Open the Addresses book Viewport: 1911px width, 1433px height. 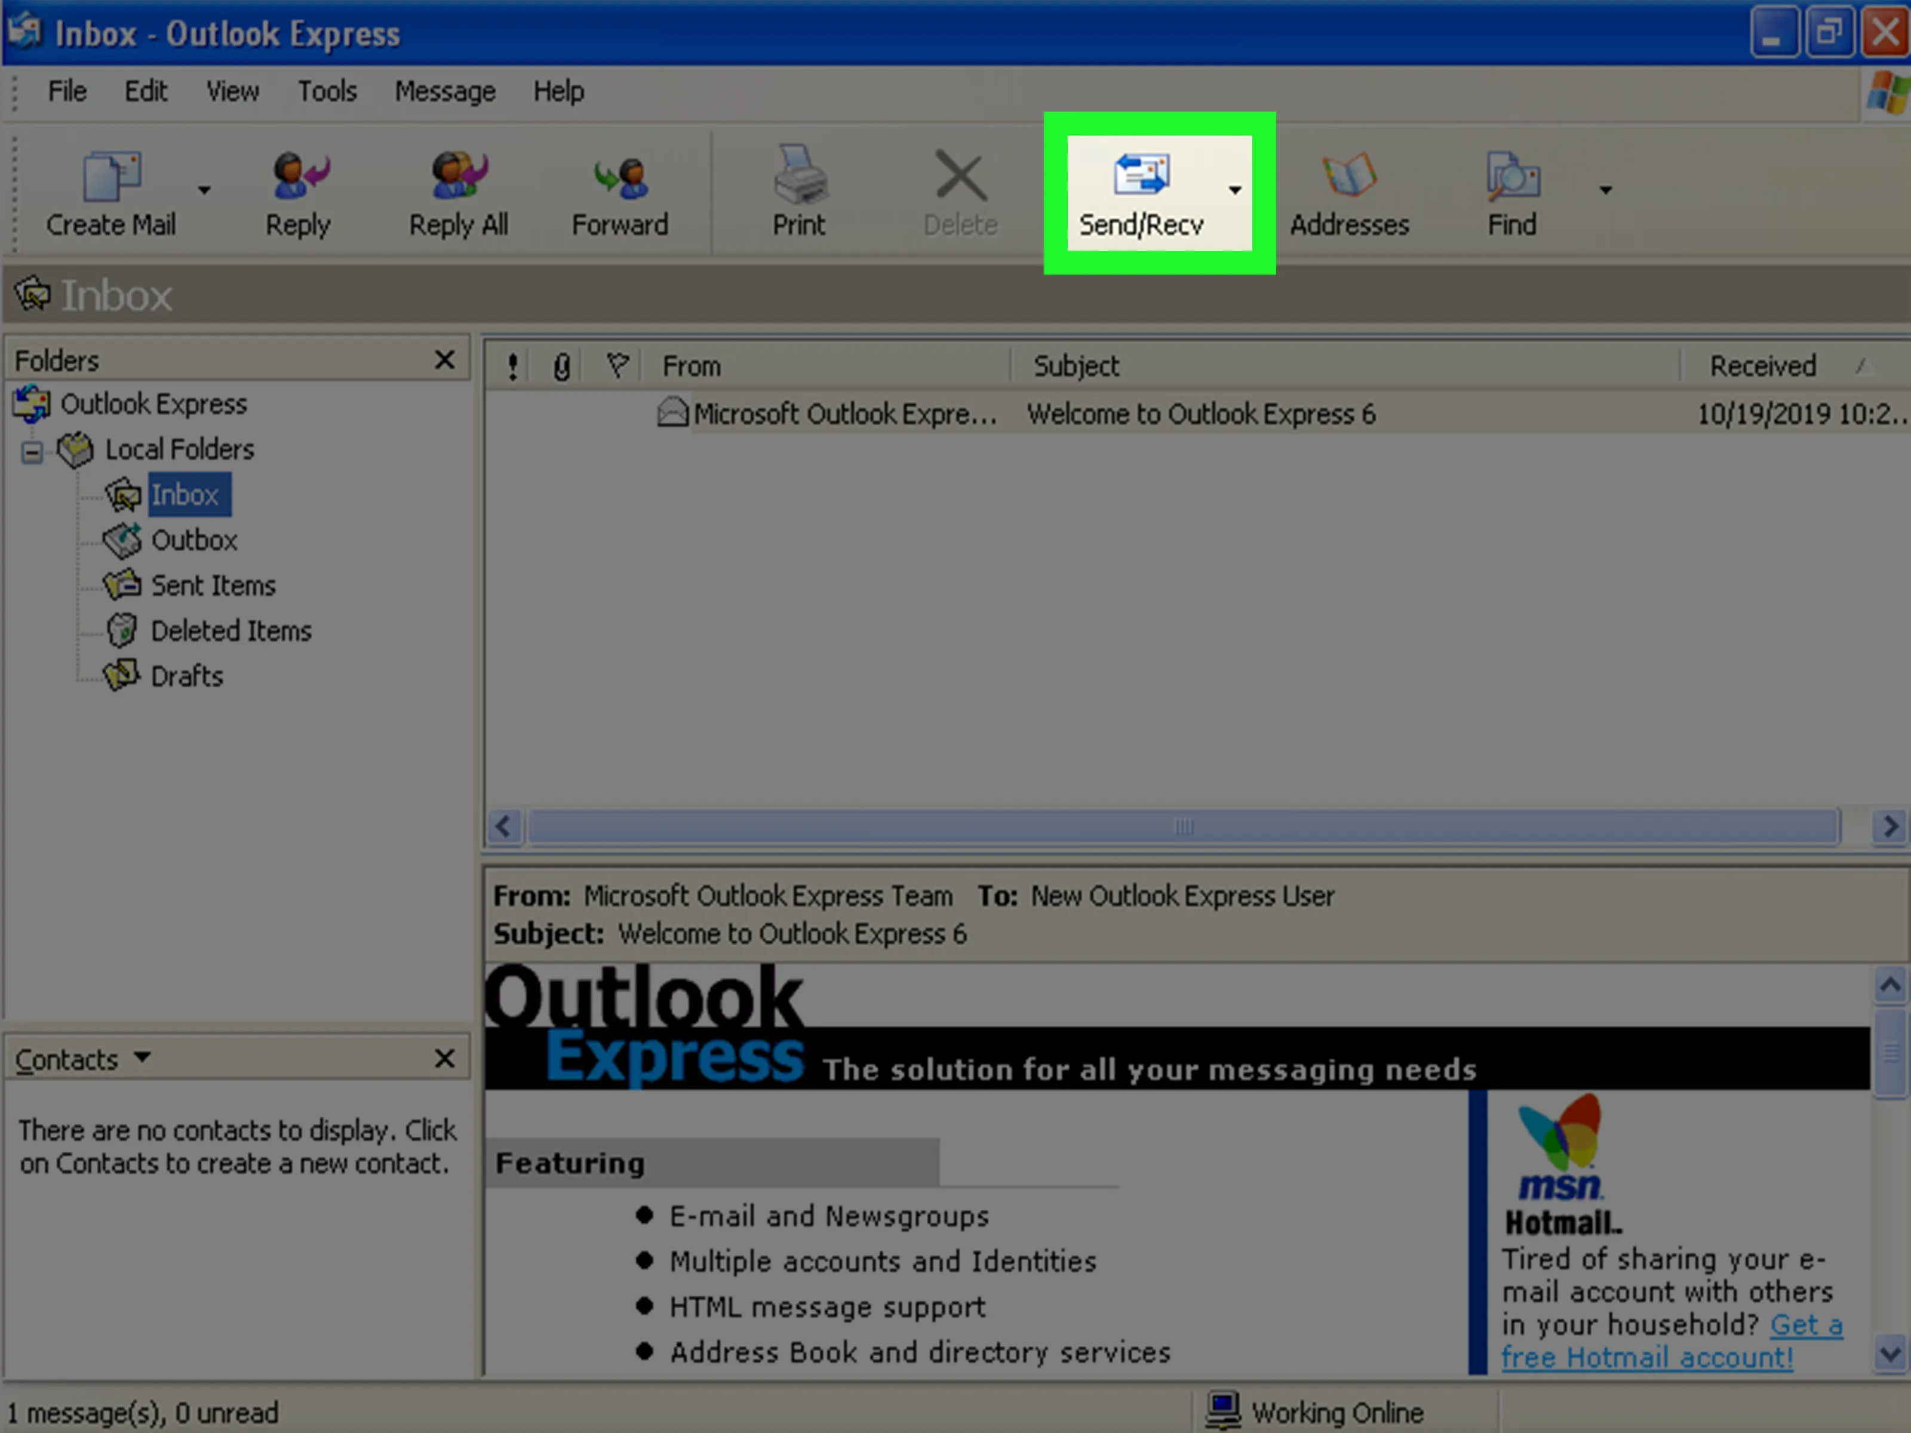click(x=1350, y=193)
